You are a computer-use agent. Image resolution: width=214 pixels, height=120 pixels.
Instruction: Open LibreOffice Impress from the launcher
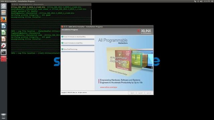pyautogui.click(x=4, y=39)
